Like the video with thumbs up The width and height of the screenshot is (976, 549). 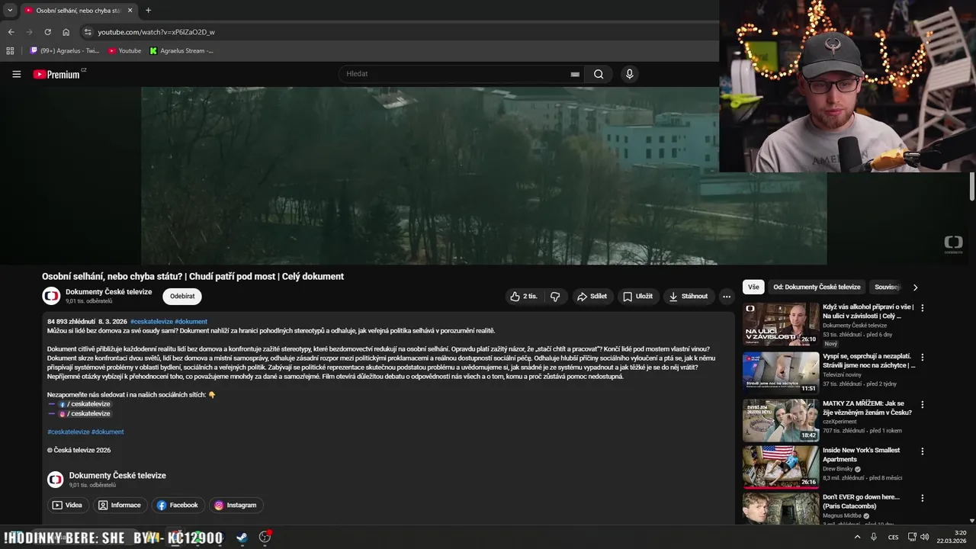pyautogui.click(x=524, y=297)
